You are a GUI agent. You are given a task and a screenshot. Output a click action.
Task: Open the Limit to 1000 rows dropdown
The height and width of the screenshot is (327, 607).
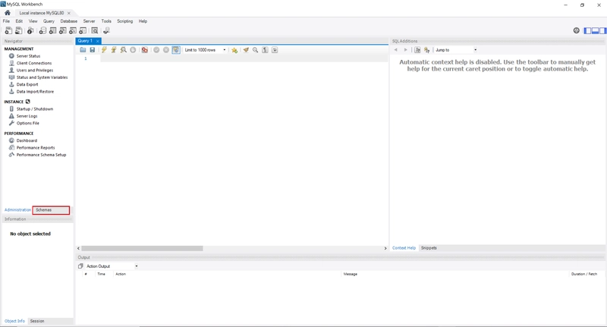(x=205, y=50)
